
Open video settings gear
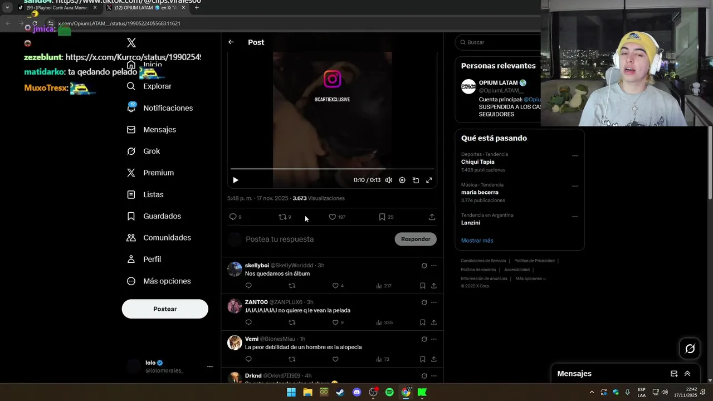[x=402, y=180]
